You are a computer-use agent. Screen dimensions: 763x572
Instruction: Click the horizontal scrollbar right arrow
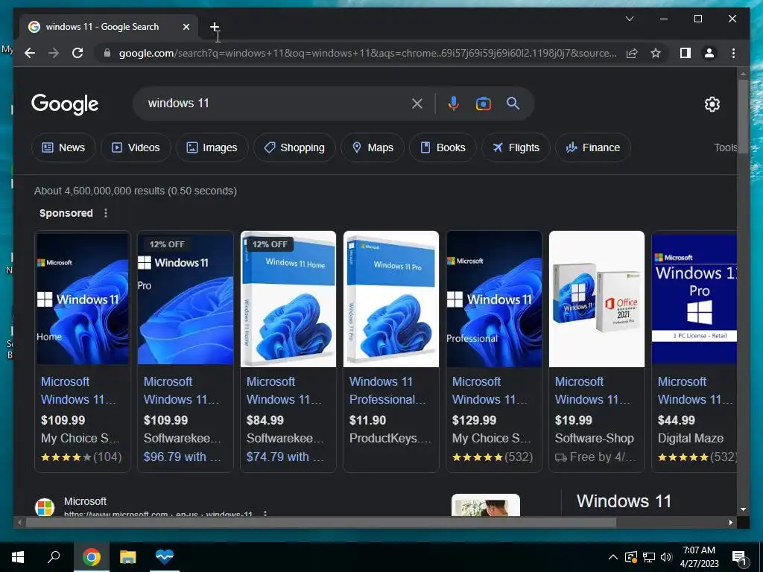pos(730,522)
